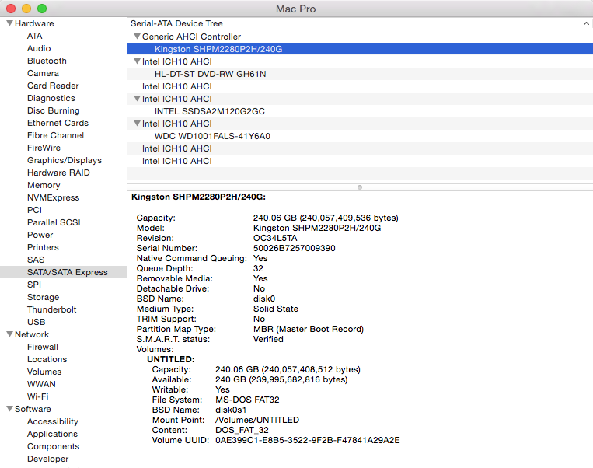Collapse Intel ICH10 AHCI above INTEL SSDSA2M120G2GC
Viewport: 593px width, 468px height.
(138, 99)
